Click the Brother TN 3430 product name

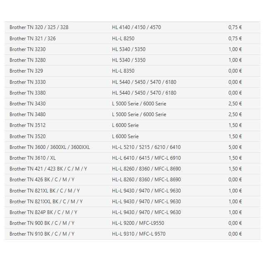click(x=27, y=104)
